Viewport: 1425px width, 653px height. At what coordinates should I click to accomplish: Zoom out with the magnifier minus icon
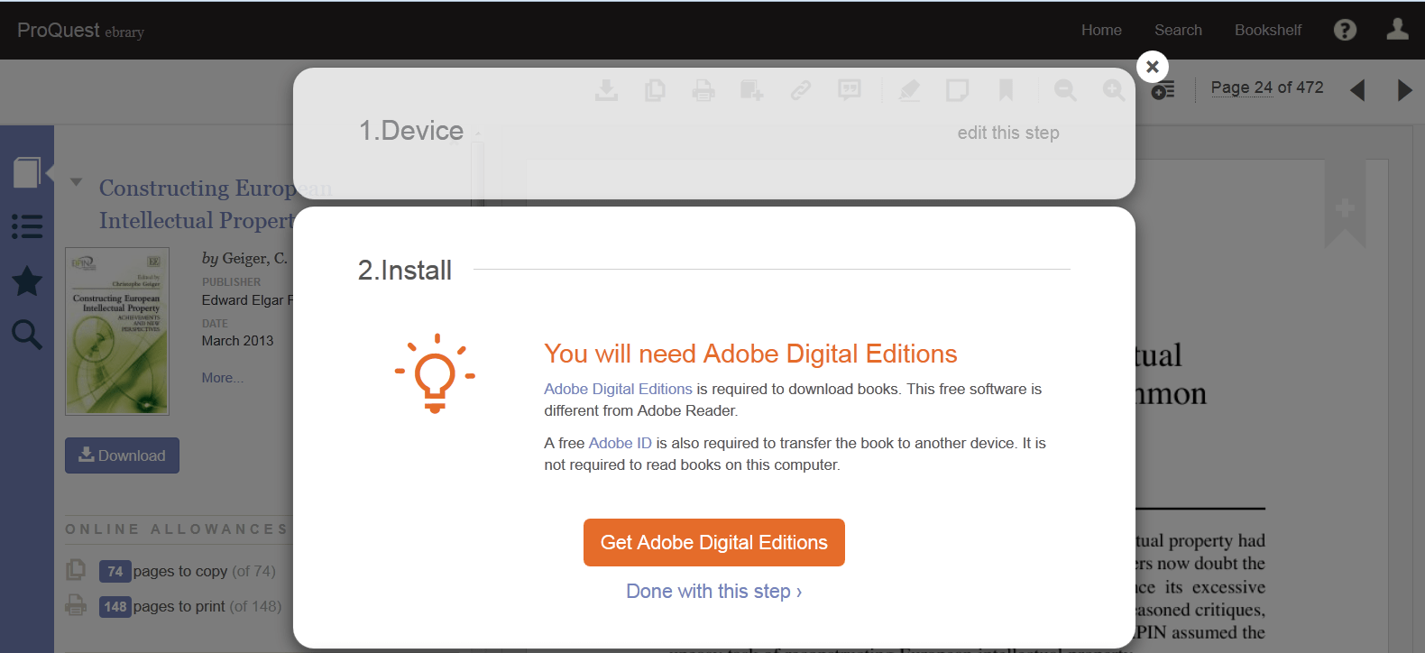coord(1065,89)
